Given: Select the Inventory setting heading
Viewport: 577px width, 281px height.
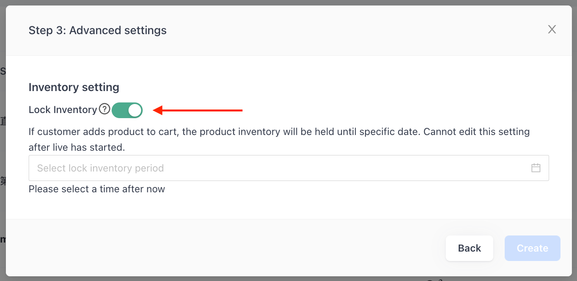Looking at the screenshot, I should tap(74, 87).
